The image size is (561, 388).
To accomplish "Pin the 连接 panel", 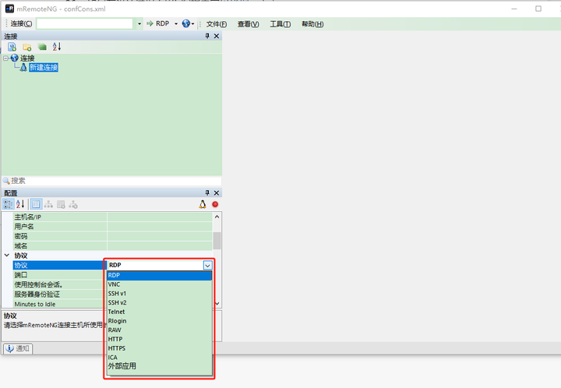I will coord(207,36).
